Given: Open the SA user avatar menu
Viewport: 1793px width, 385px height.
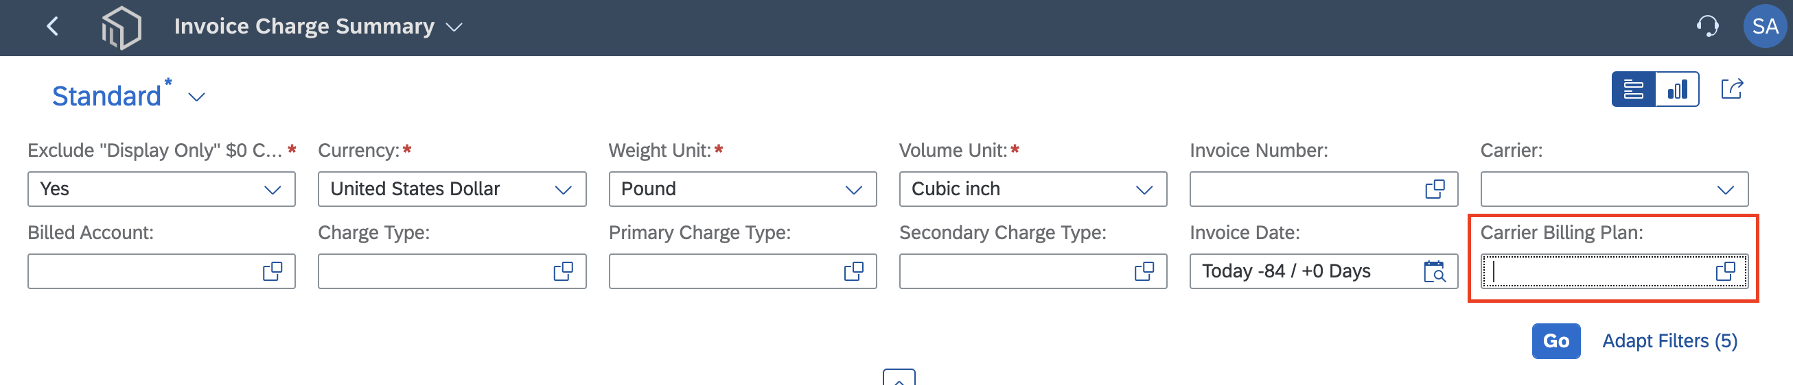Looking at the screenshot, I should [x=1764, y=27].
